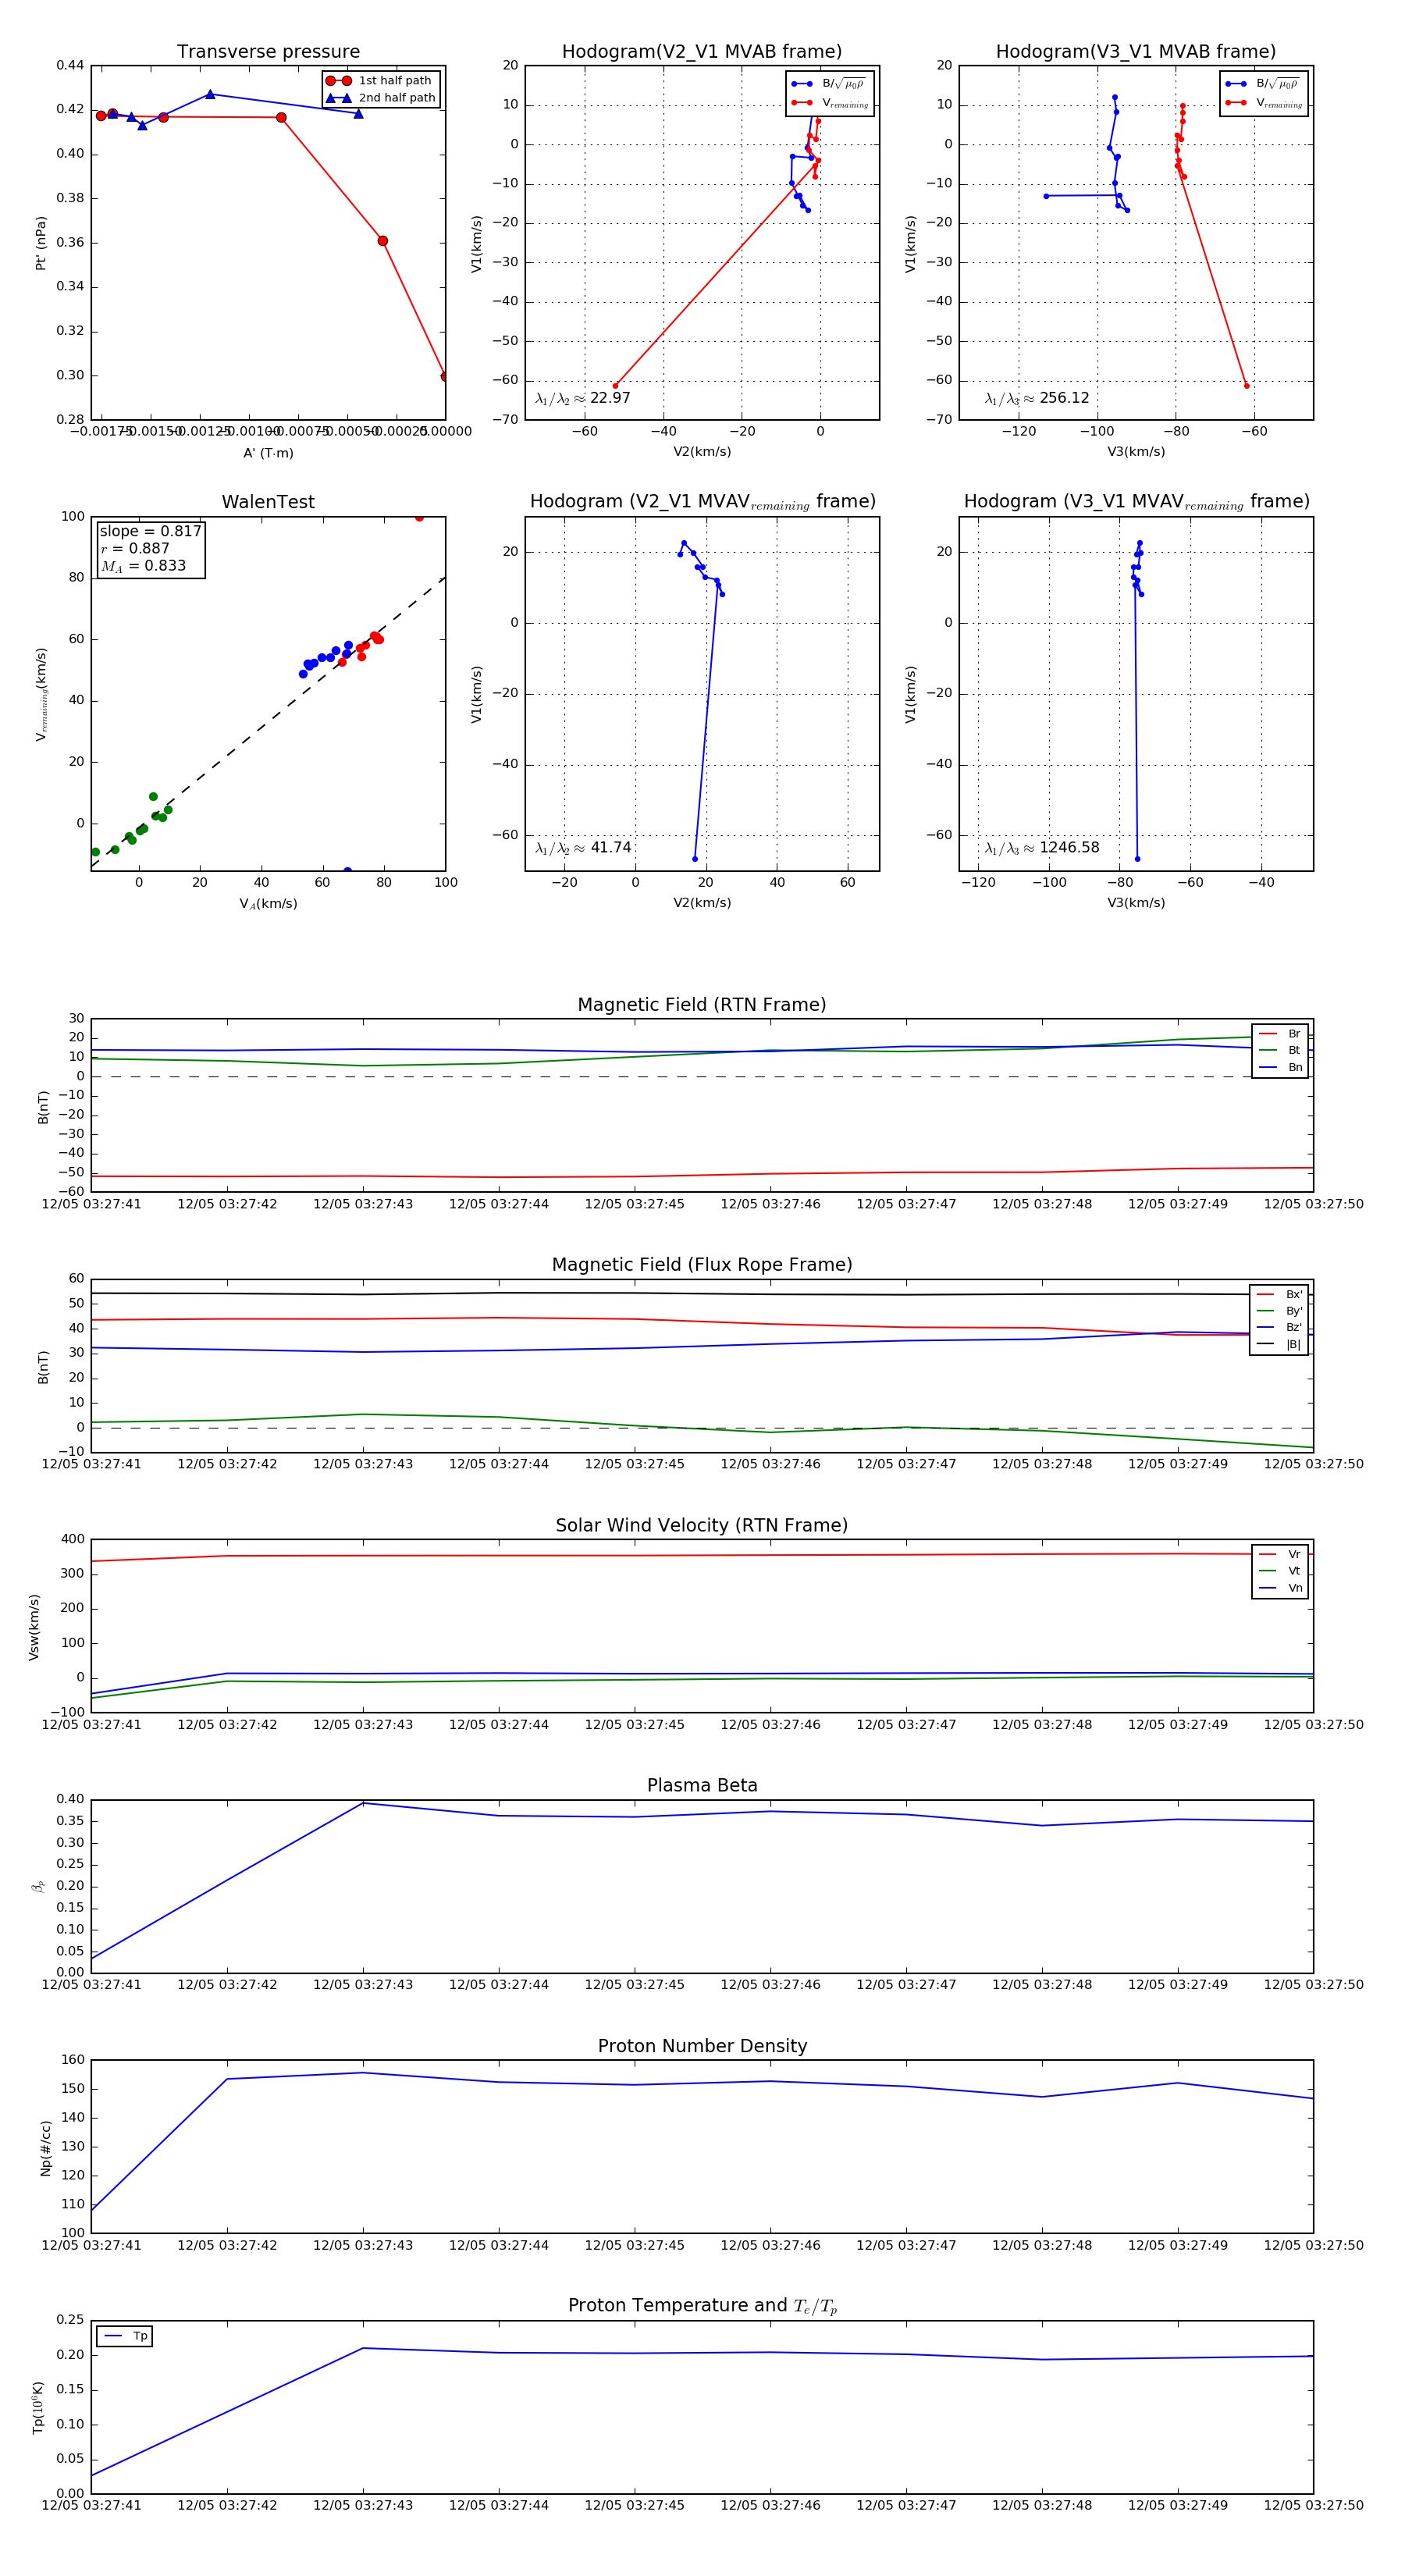1405x2576 pixels.
Task: Click the red endpoint near V2 −52 in the V2_V1 MVAB hodogram
Action: 615,386
